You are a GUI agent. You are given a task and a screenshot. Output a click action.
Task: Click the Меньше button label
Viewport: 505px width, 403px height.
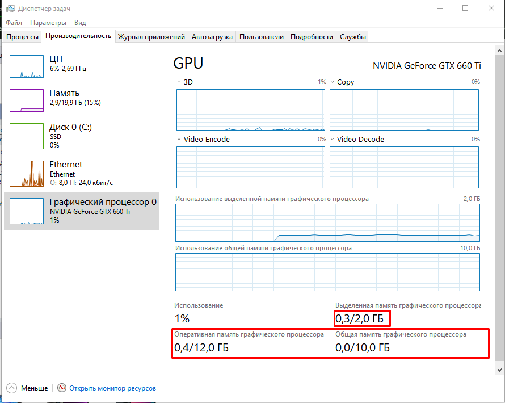35,388
